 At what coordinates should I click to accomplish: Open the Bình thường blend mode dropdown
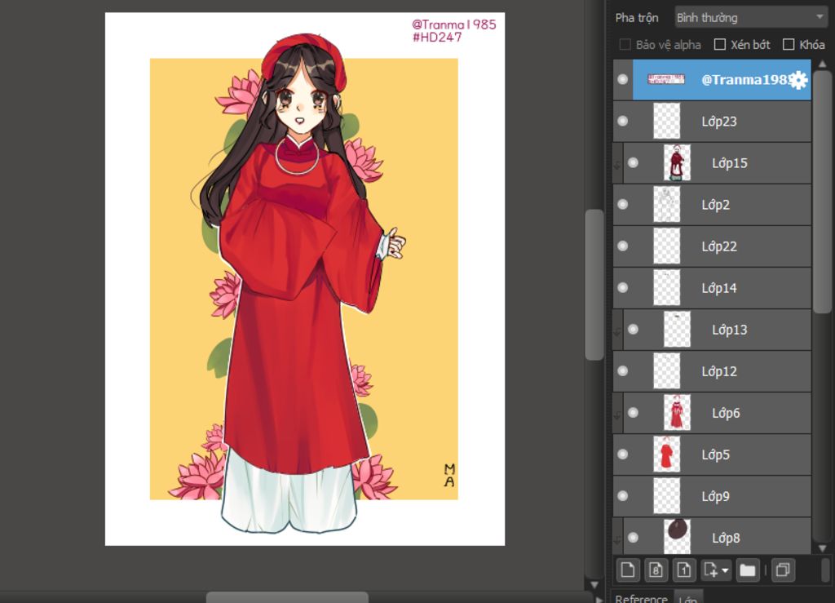[750, 18]
